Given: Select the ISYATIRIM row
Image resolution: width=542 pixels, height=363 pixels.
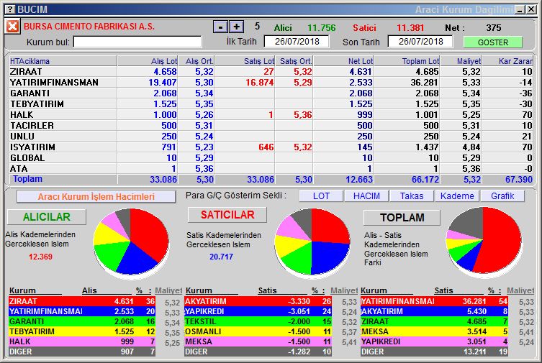Looking at the screenshot, I should [271, 147].
